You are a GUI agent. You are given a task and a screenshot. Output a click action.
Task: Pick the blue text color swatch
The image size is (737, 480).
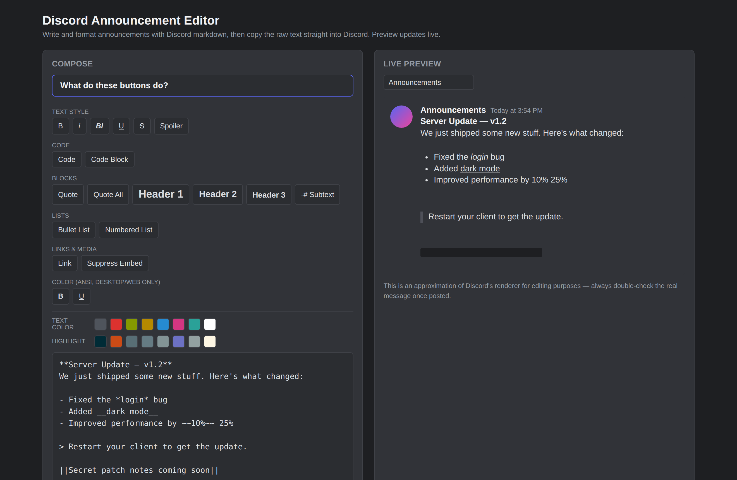pyautogui.click(x=163, y=324)
